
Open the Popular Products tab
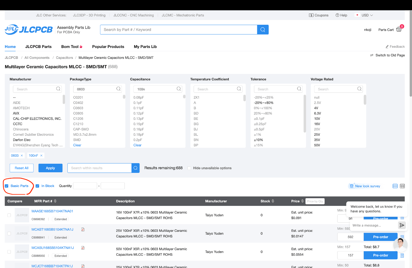pyautogui.click(x=108, y=47)
